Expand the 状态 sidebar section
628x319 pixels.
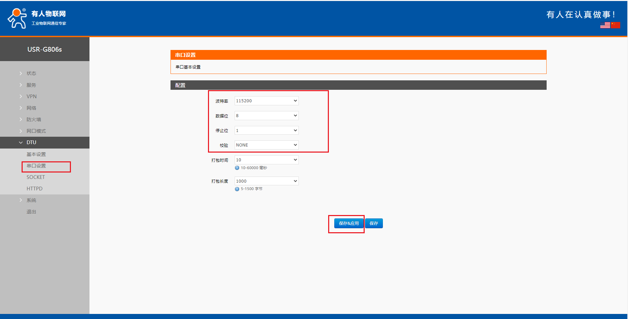pyautogui.click(x=31, y=73)
